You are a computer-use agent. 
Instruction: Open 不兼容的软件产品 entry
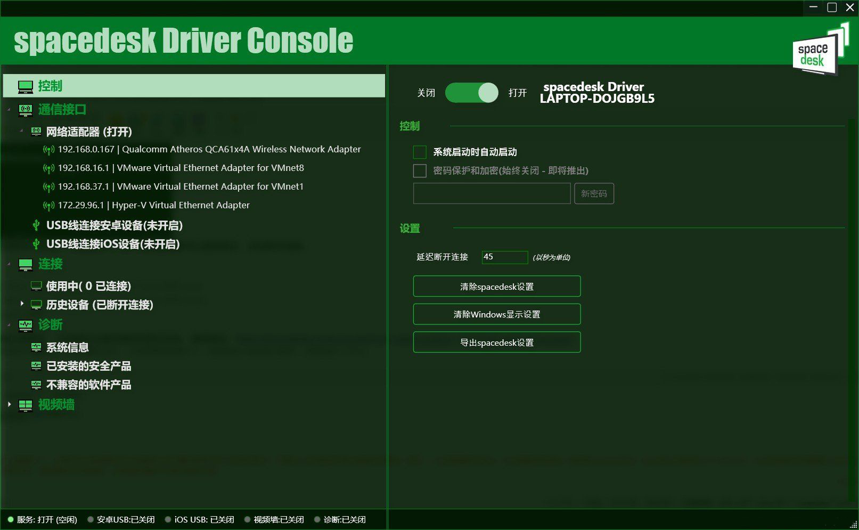point(88,385)
